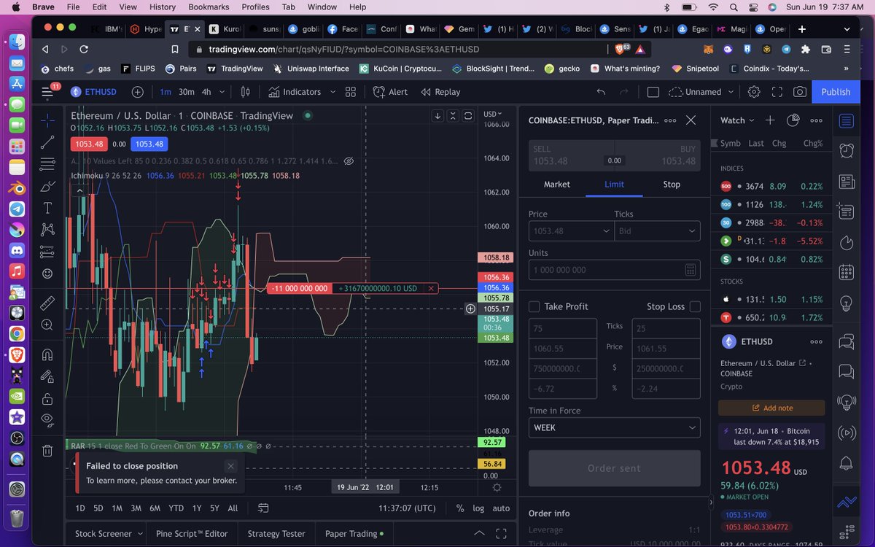The width and height of the screenshot is (875, 547).
Task: Toggle hide all drawings eye icon
Action: tap(47, 419)
